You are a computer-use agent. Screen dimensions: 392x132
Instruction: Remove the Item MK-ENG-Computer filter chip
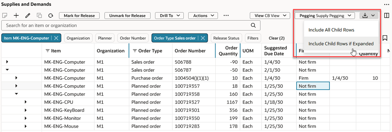[x=56, y=38]
